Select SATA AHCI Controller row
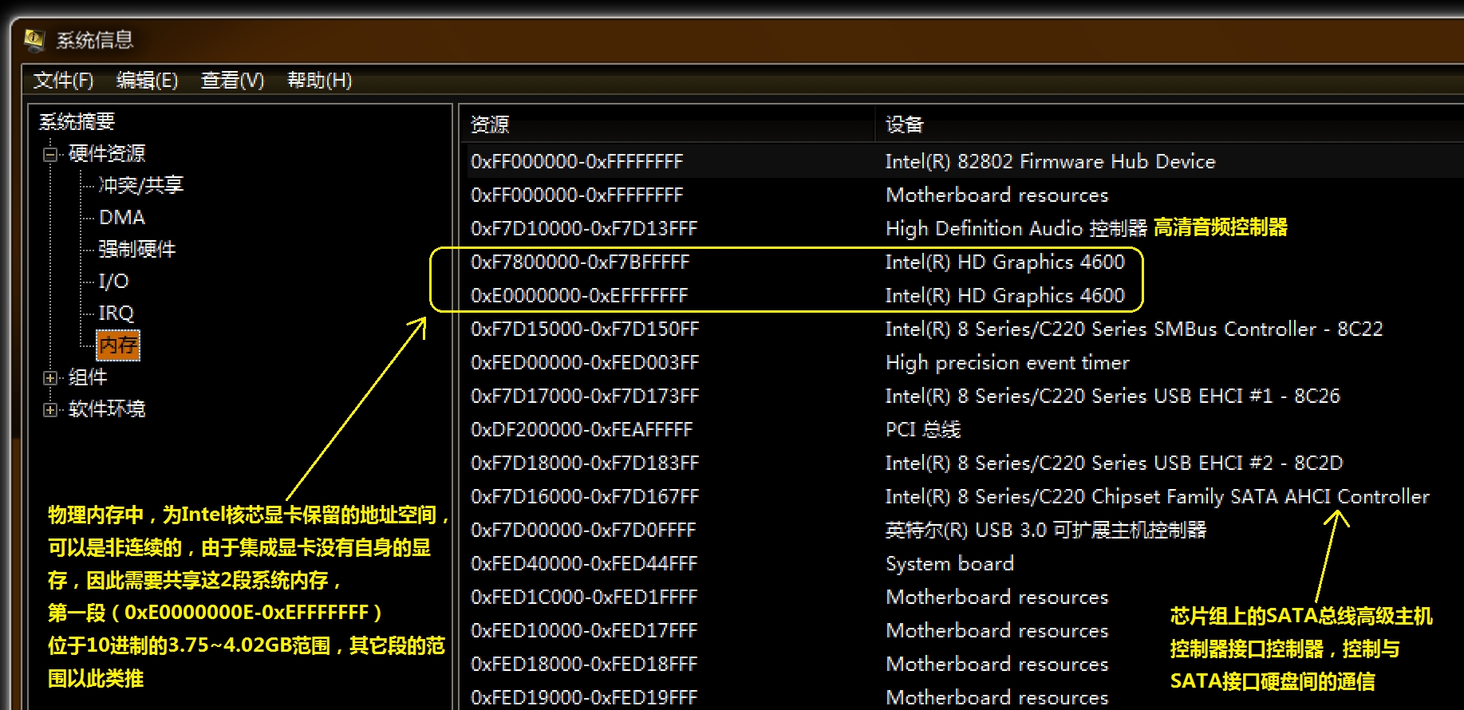Screen dimensions: 1464x710 963,497
